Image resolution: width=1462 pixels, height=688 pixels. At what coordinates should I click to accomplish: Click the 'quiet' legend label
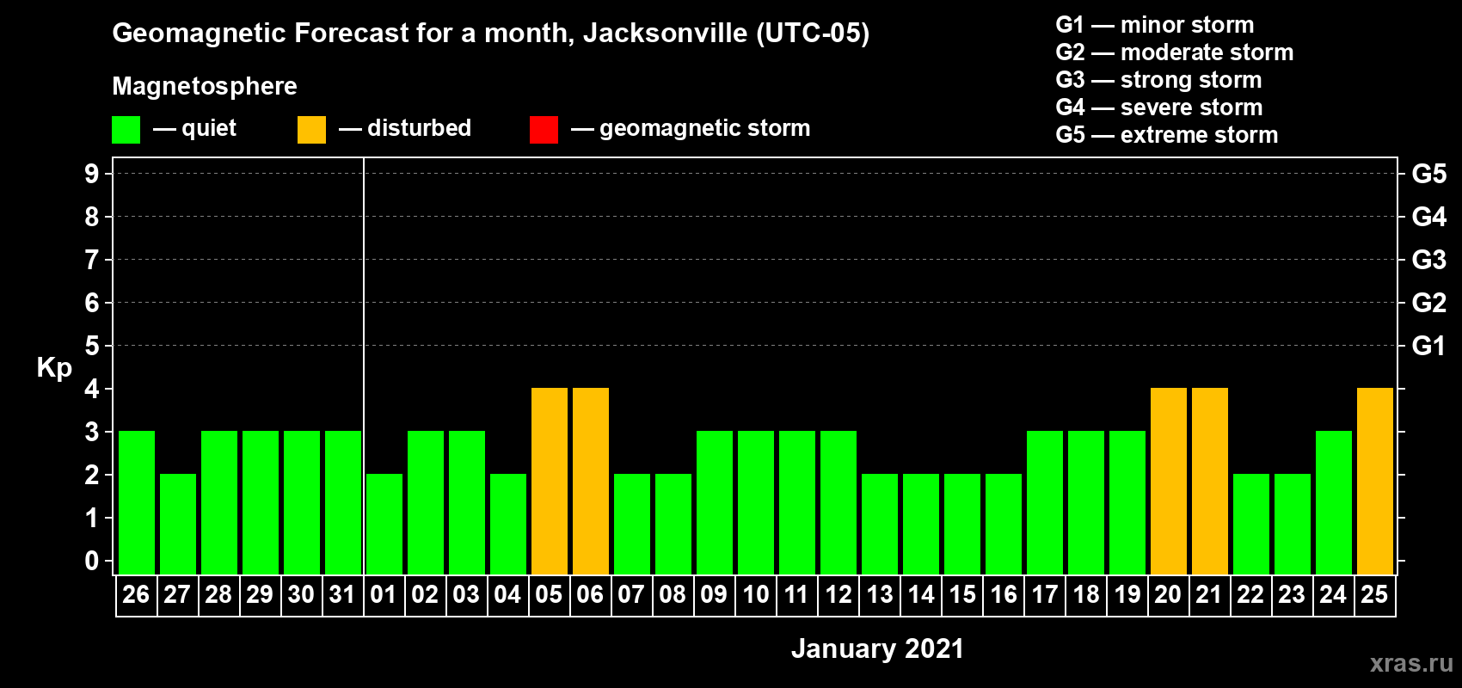209,128
